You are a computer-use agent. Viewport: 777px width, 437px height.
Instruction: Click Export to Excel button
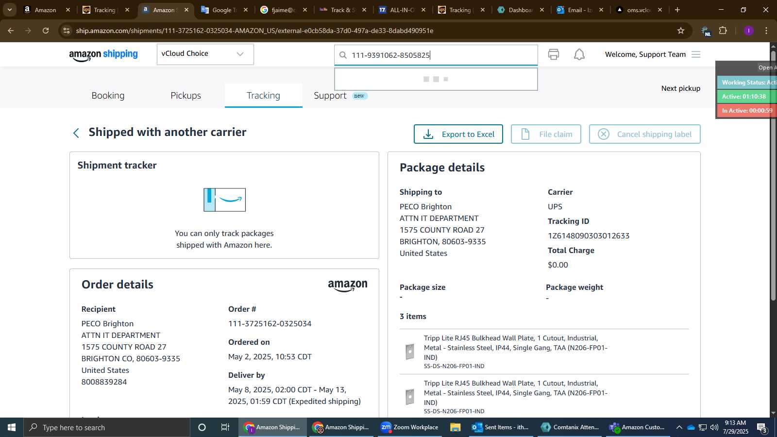coord(458,134)
